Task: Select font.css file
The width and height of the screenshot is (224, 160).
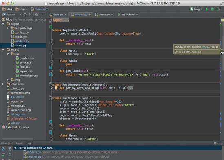Action: point(23,67)
